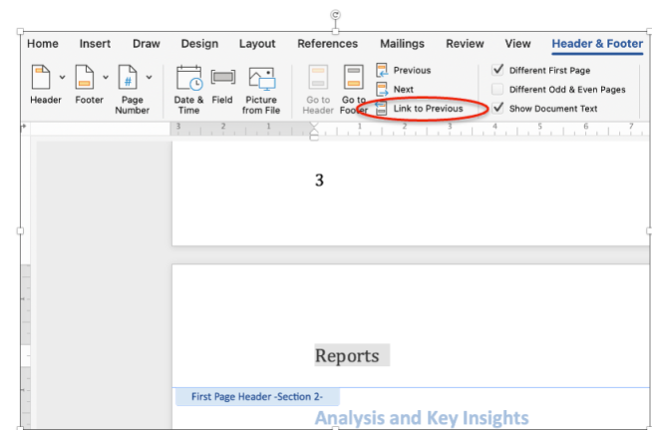Viewport: 652px width, 430px height.
Task: Enable Different Odd & Even Pages
Action: click(498, 89)
